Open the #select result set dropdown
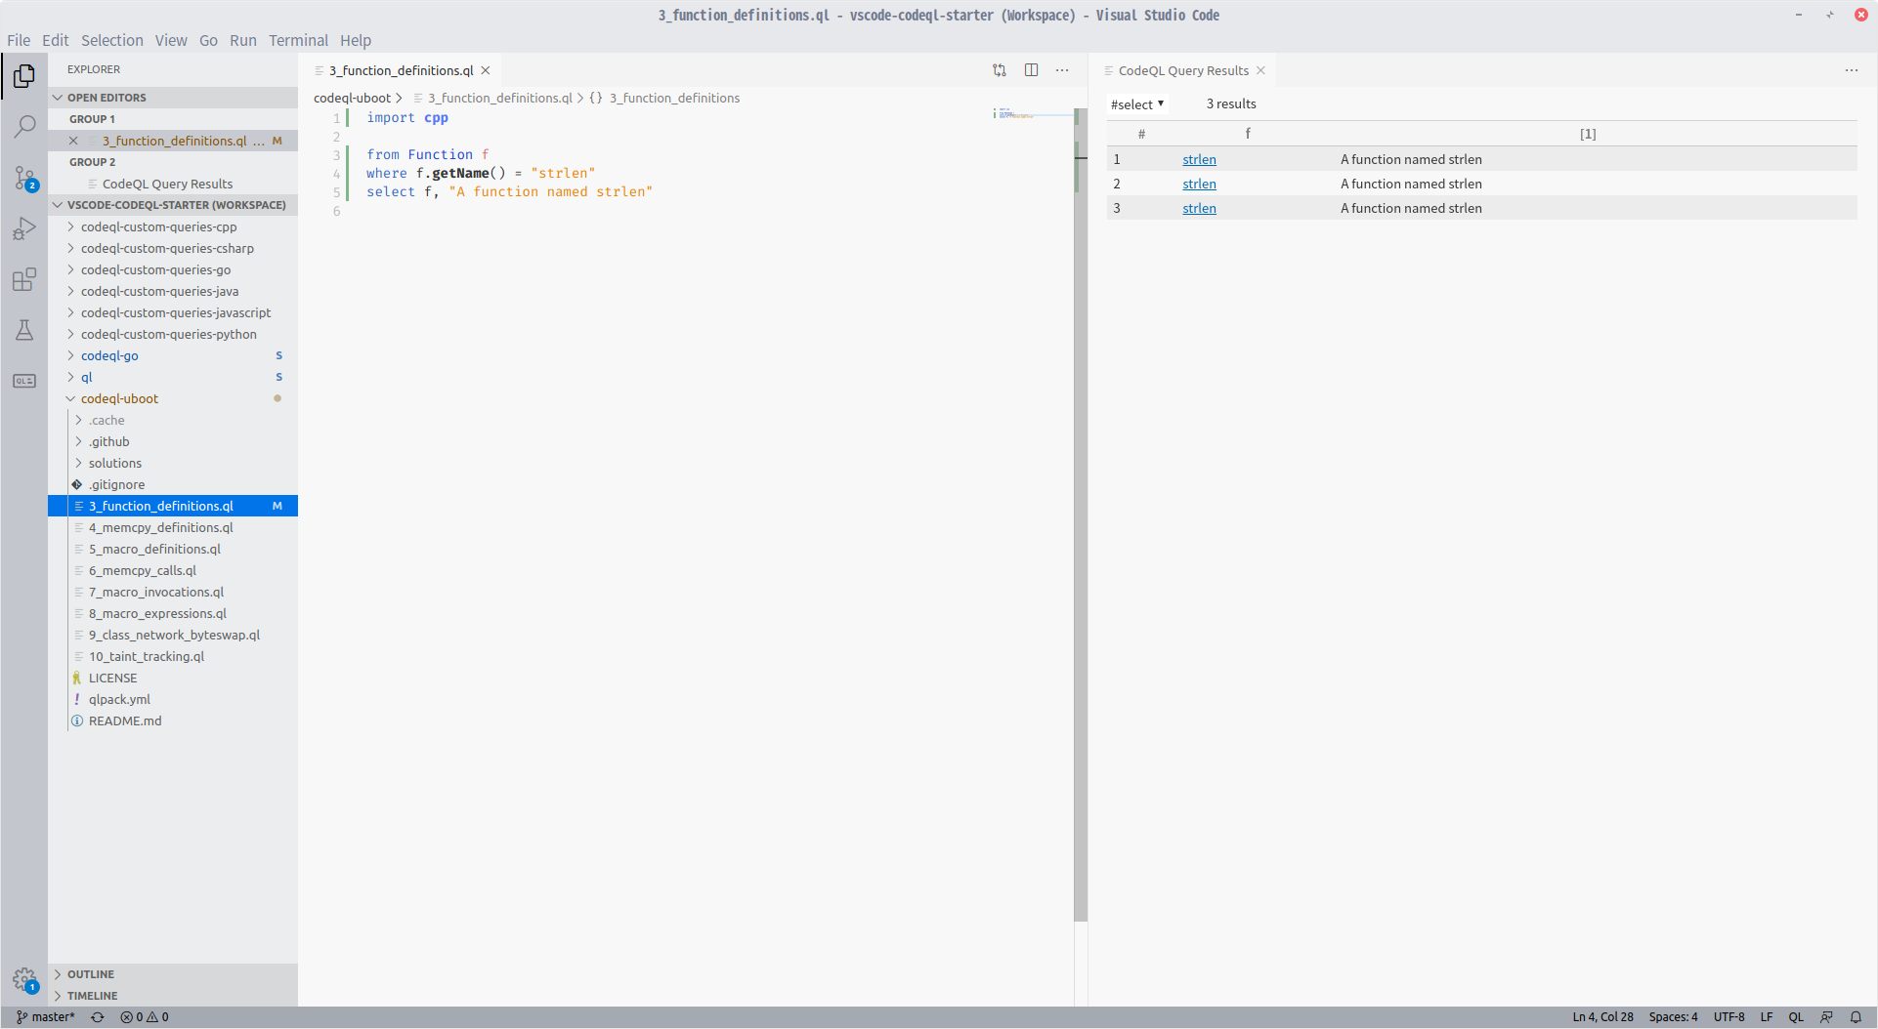This screenshot has width=1878, height=1029. [x=1137, y=104]
